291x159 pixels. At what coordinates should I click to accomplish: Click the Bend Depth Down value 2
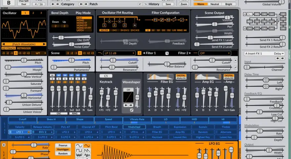click(55, 26)
